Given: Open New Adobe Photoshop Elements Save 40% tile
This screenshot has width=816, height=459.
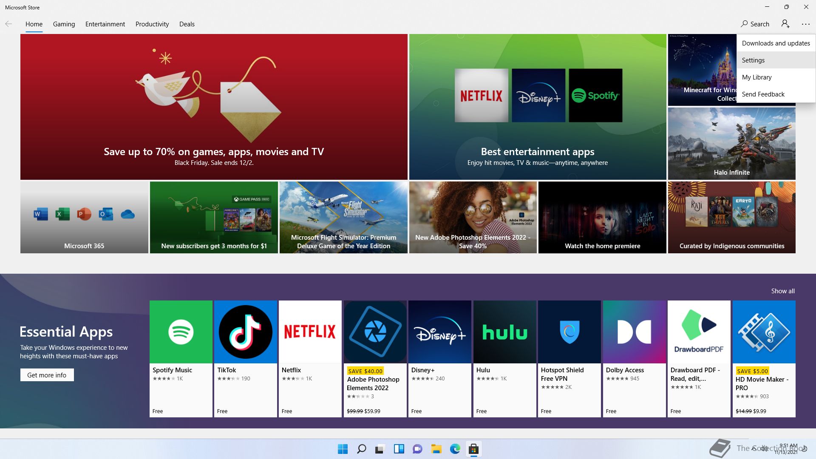Looking at the screenshot, I should [x=473, y=218].
